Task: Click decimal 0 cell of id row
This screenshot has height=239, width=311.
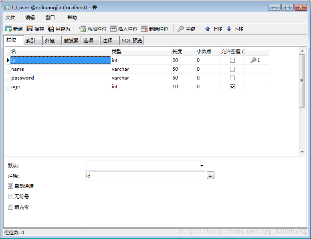Action: pyautogui.click(x=208, y=60)
